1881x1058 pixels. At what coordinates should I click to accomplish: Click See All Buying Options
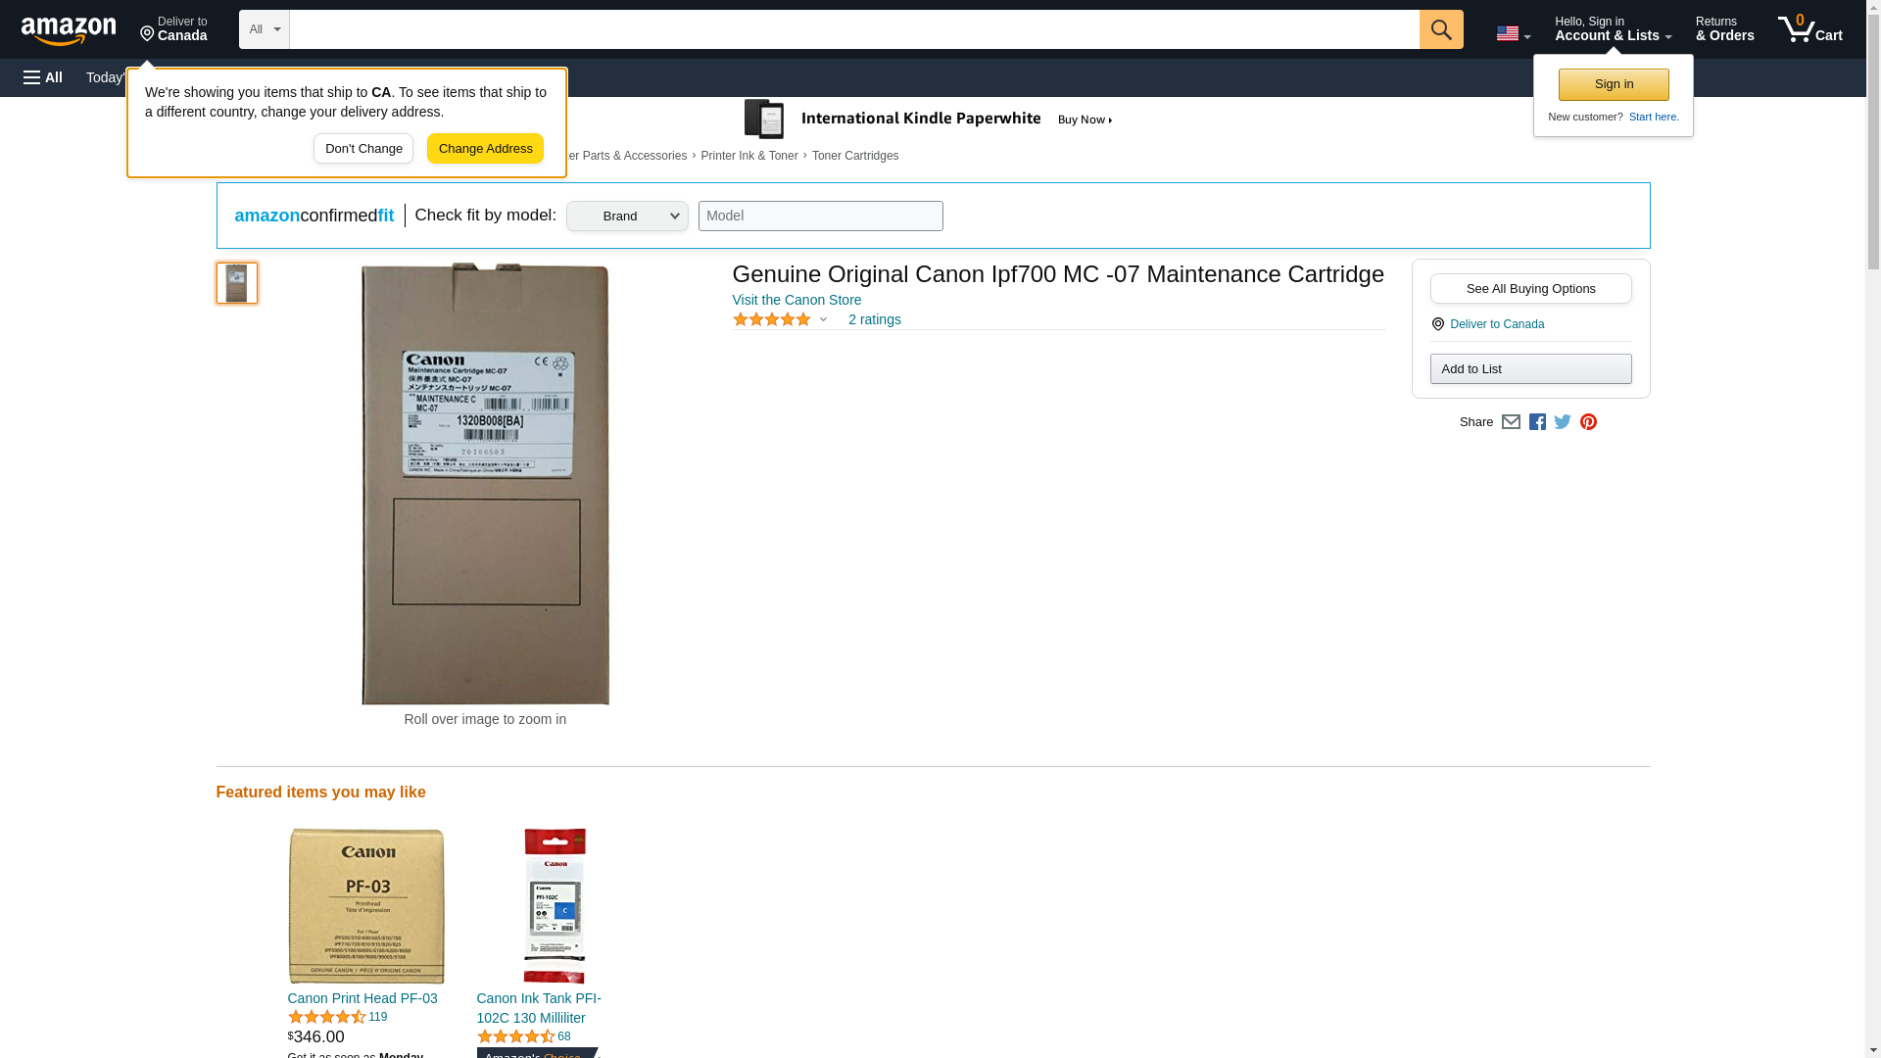[x=1530, y=289]
